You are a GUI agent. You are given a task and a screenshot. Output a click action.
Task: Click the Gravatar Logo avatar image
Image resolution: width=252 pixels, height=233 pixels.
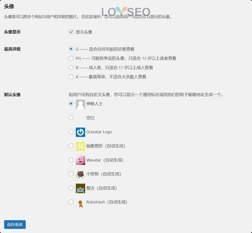pyautogui.click(x=80, y=132)
